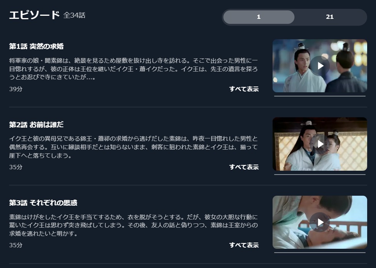Expand episode 2 description with すべて表示

[244, 167]
